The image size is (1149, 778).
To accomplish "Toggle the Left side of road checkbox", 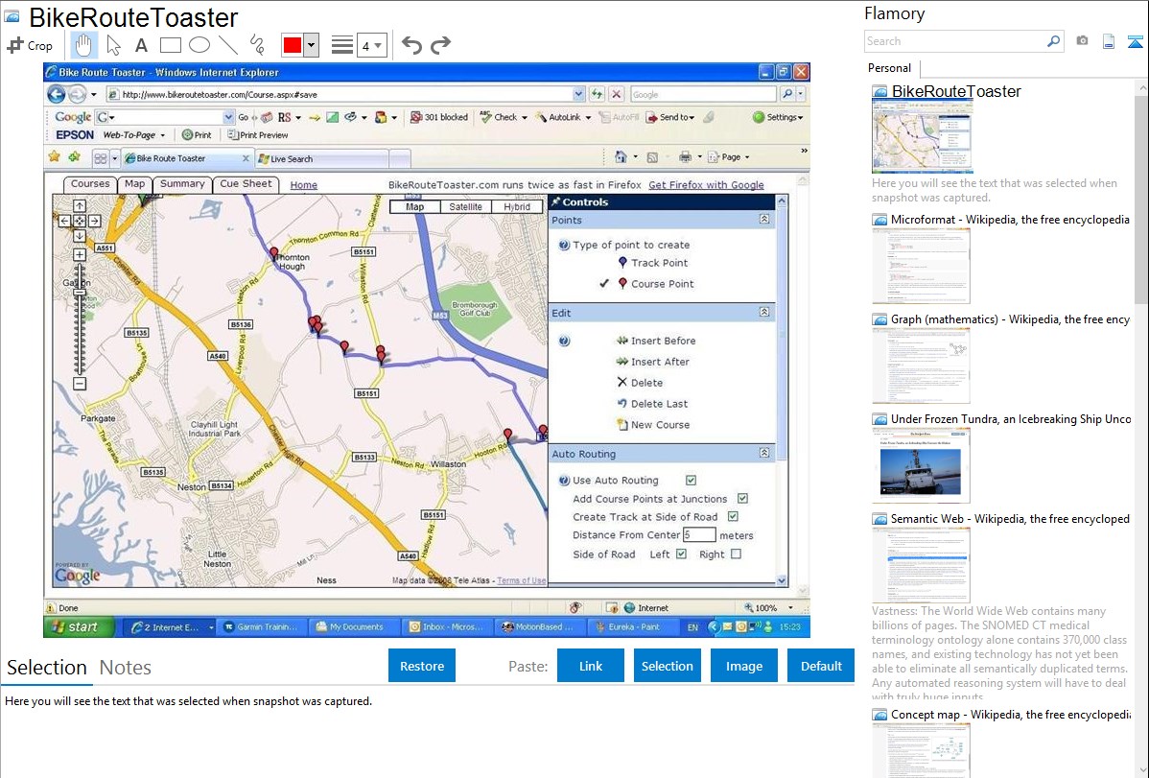I will pyautogui.click(x=682, y=554).
